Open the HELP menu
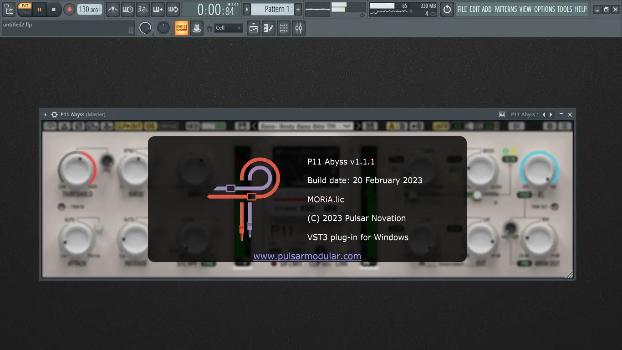 581,9
